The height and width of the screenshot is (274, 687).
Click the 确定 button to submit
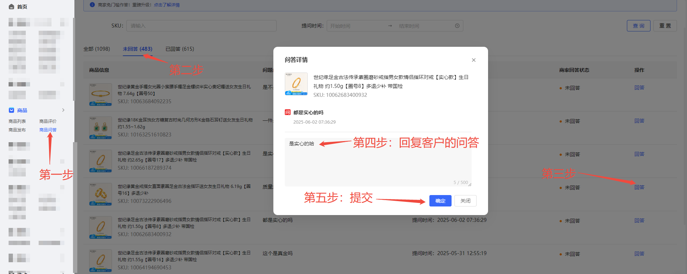coord(440,201)
